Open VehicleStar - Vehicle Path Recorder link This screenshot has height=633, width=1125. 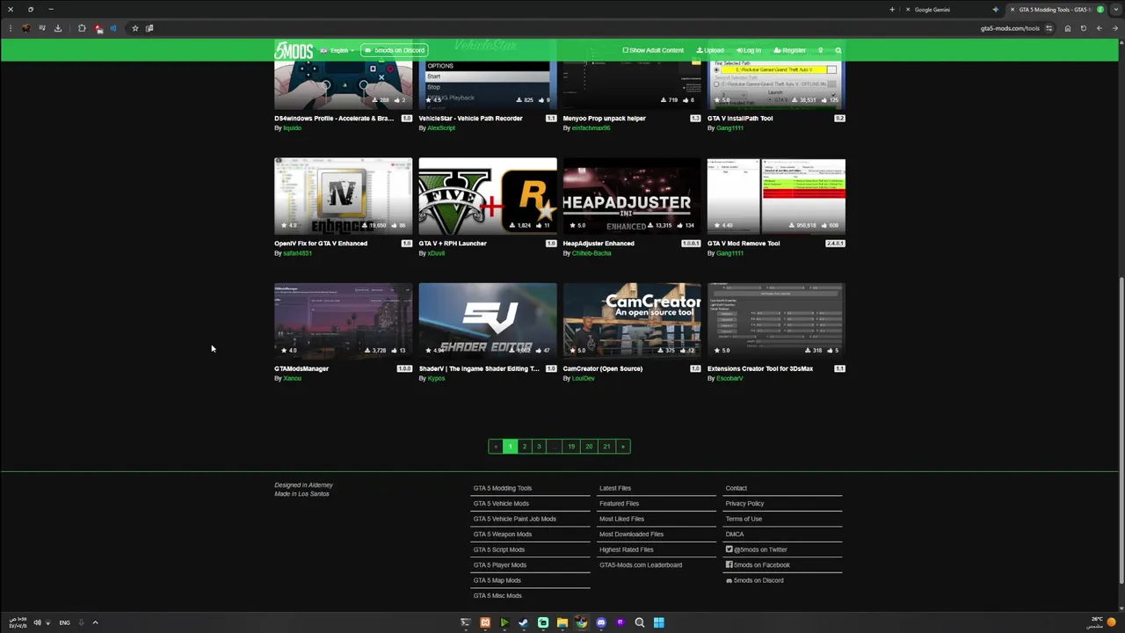point(470,118)
